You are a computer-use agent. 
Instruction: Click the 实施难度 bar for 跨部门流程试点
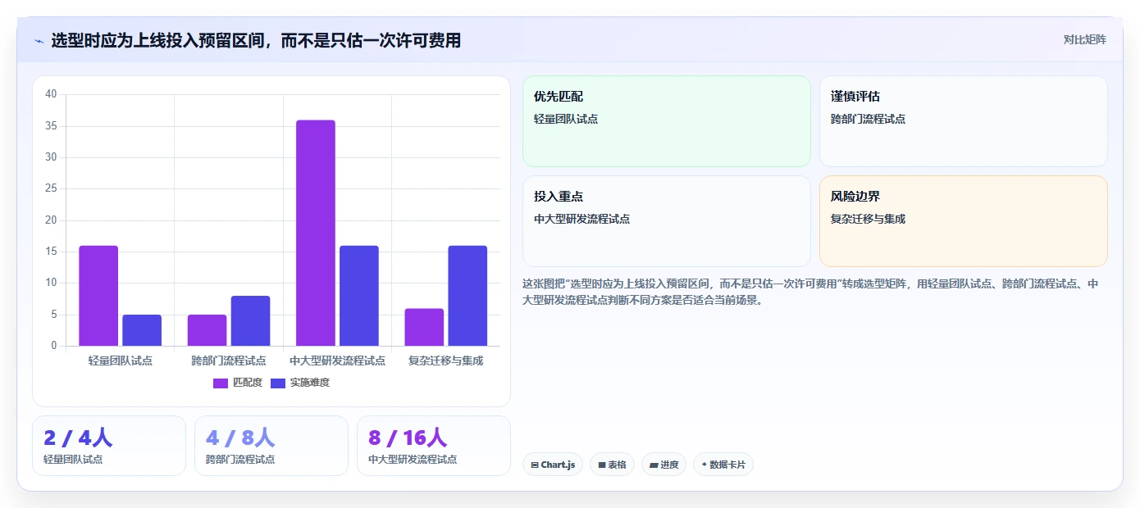pyautogui.click(x=250, y=321)
